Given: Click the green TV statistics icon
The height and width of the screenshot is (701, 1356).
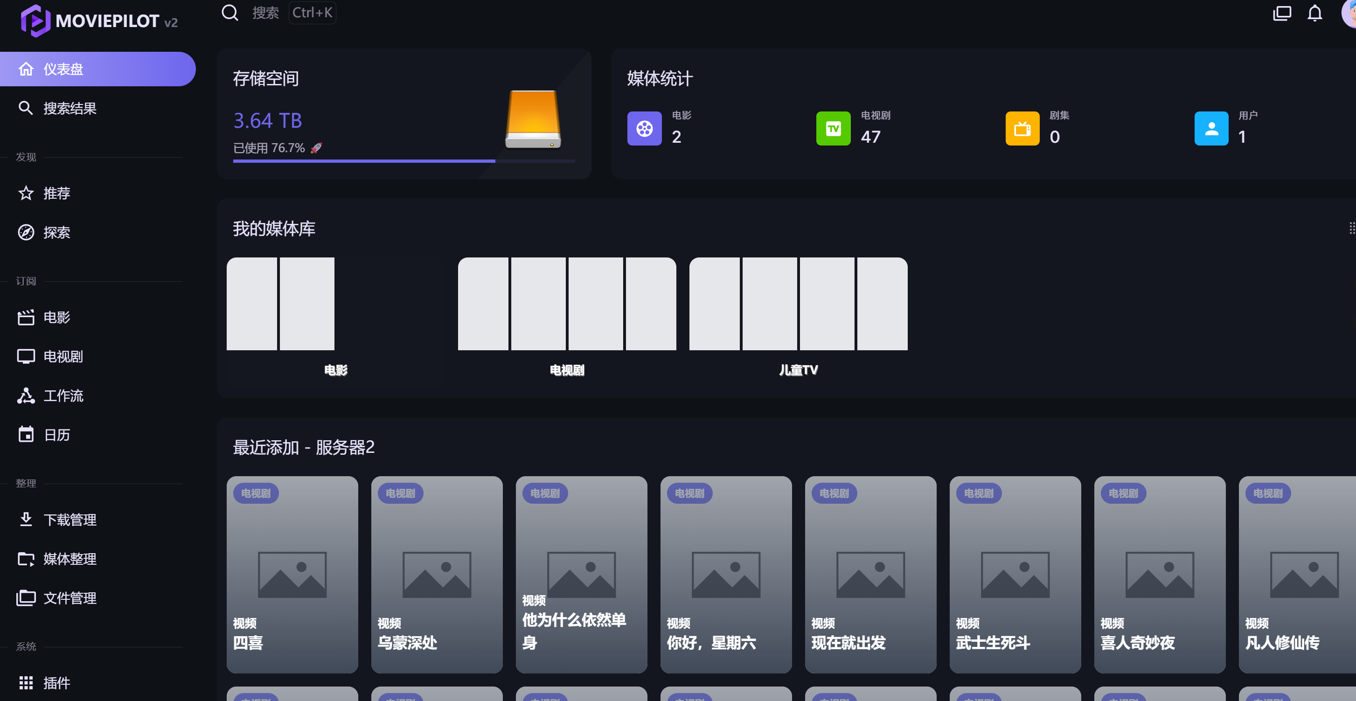Looking at the screenshot, I should 833,128.
